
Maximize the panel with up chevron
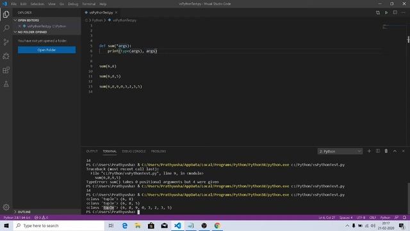[x=395, y=151]
